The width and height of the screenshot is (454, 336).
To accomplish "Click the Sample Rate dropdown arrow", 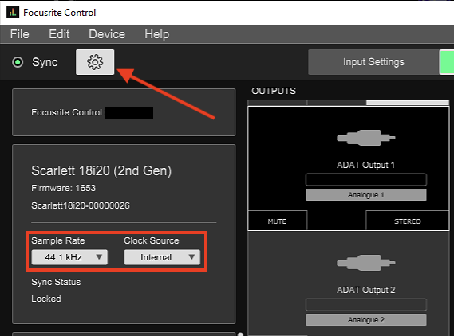I will pos(99,257).
